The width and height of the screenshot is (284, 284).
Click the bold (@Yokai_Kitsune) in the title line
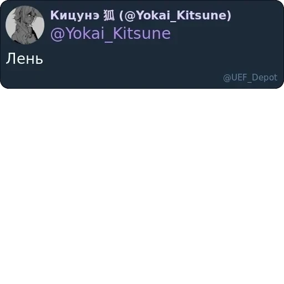click(175, 16)
